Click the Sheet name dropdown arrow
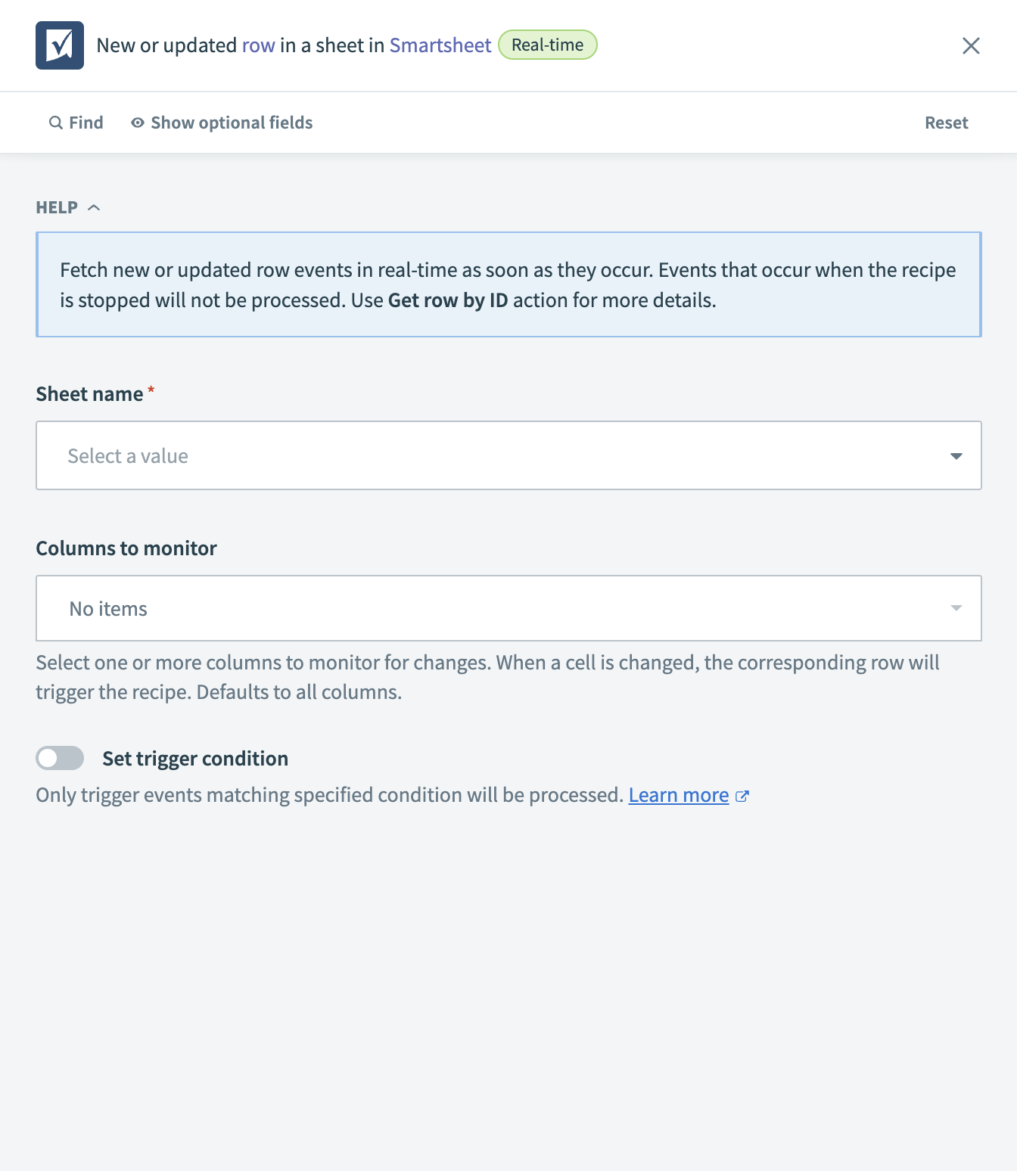The height and width of the screenshot is (1171, 1017). (956, 456)
